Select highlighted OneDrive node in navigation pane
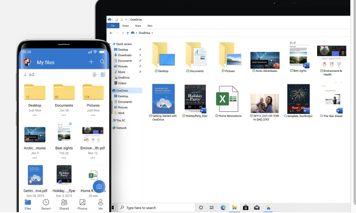 point(127,90)
